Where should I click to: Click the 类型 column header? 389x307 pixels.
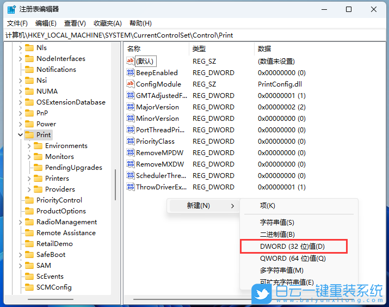[222, 48]
